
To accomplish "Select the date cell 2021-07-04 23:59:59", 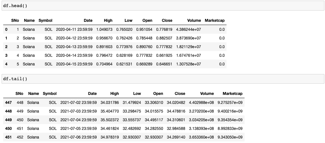I will pos(78,120).
